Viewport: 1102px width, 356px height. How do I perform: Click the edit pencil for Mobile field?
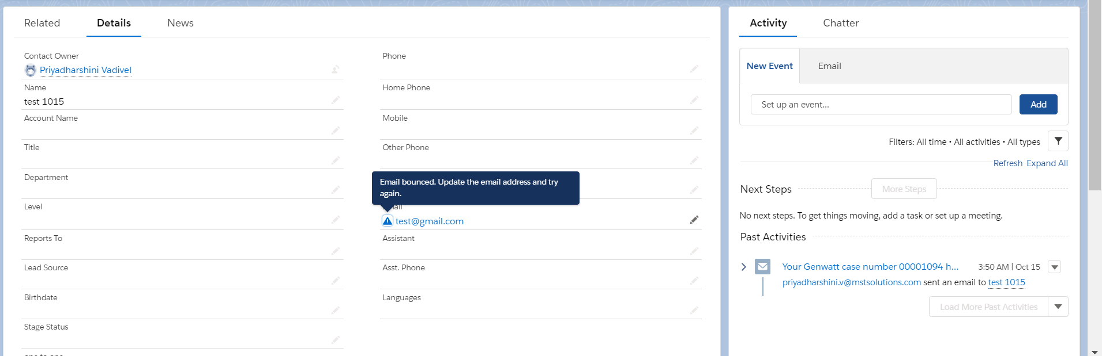[694, 131]
